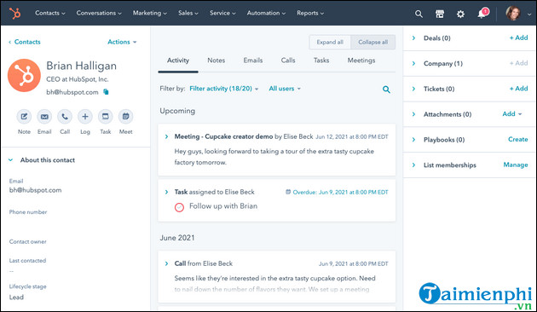Screen dimensions: 537x312
Task: Open the Service navigation menu
Action: [x=222, y=13]
